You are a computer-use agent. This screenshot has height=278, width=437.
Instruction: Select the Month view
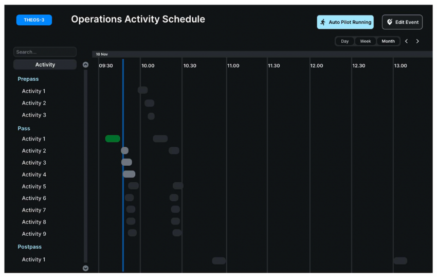click(388, 41)
